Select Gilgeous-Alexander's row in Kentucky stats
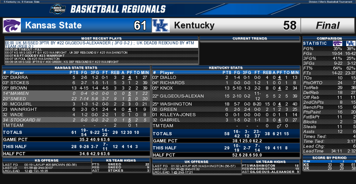This screenshot has height=184, width=356. [x=226, y=96]
